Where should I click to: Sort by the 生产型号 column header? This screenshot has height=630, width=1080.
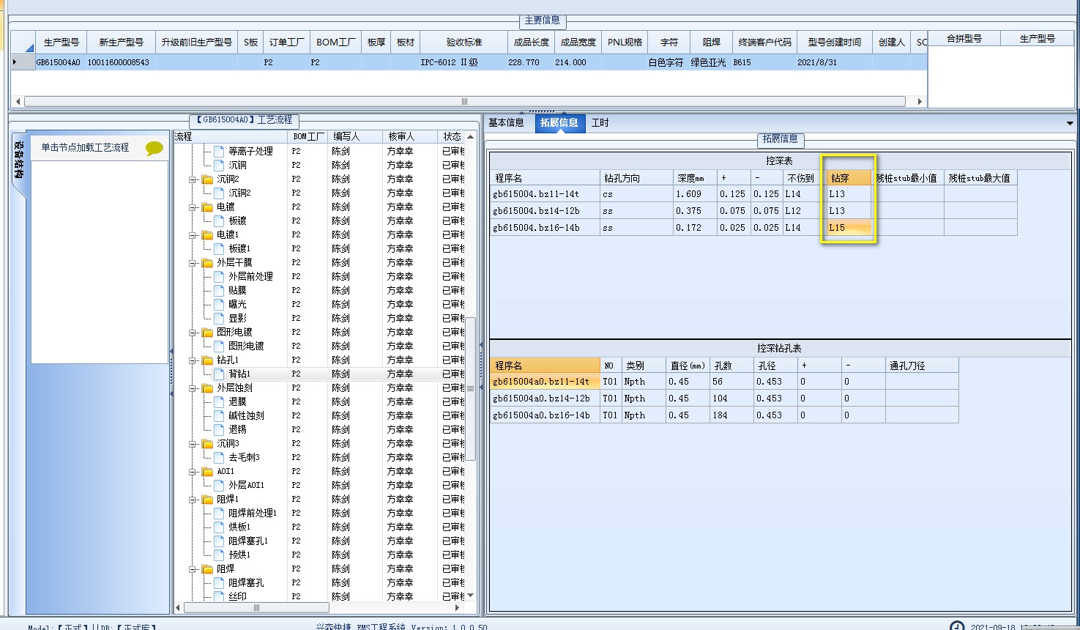[x=61, y=42]
